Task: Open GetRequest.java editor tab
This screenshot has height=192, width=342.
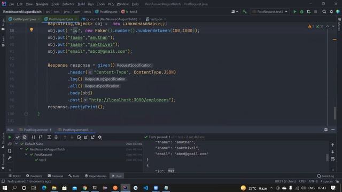Action: coord(24,19)
